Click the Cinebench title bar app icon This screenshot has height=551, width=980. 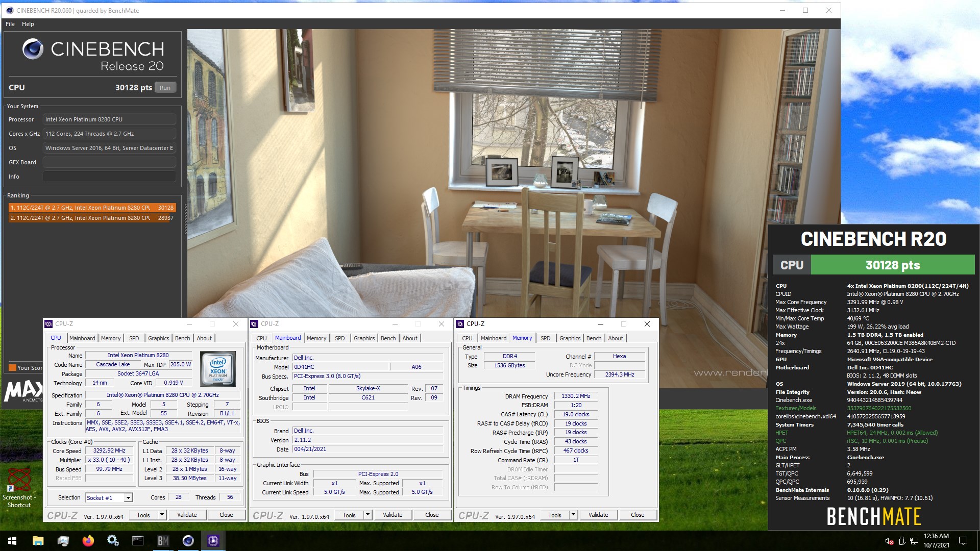tap(10, 10)
